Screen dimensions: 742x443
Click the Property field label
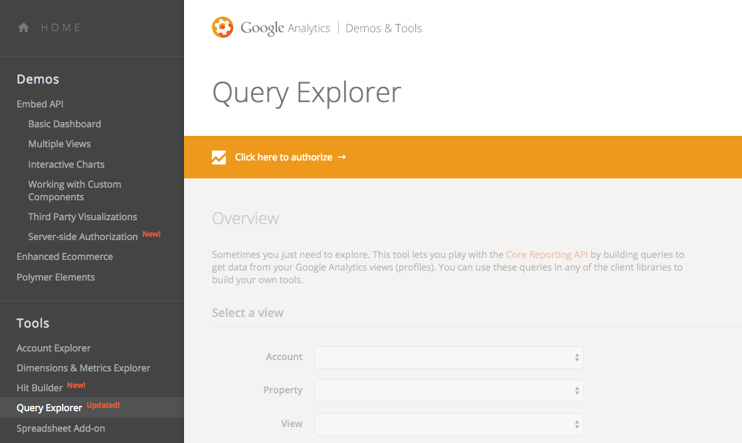coord(283,390)
